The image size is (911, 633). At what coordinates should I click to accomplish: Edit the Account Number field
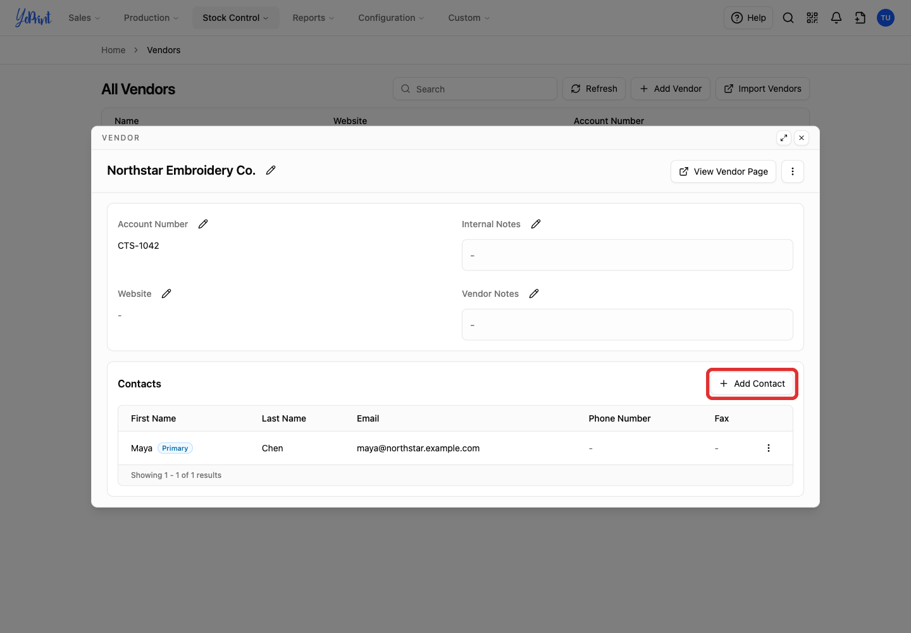203,224
